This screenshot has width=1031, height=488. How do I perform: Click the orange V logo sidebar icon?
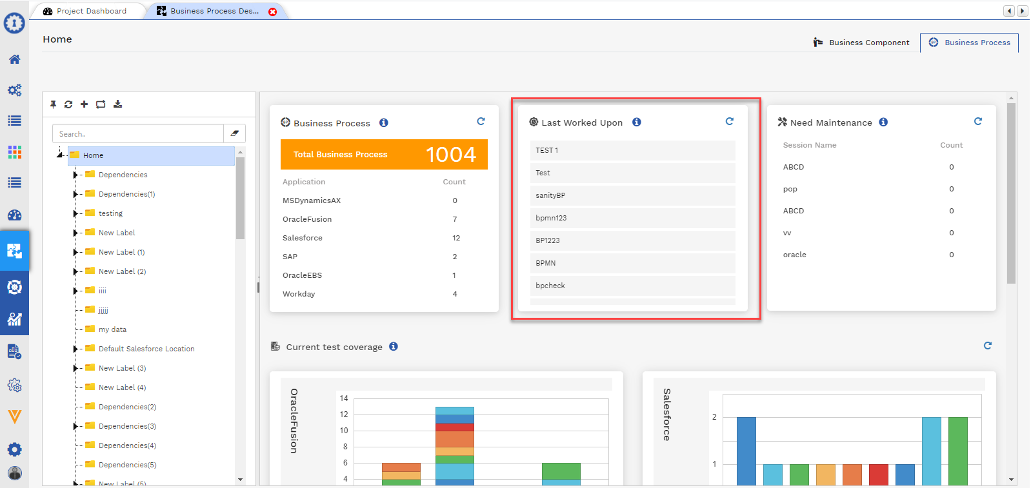(14, 416)
